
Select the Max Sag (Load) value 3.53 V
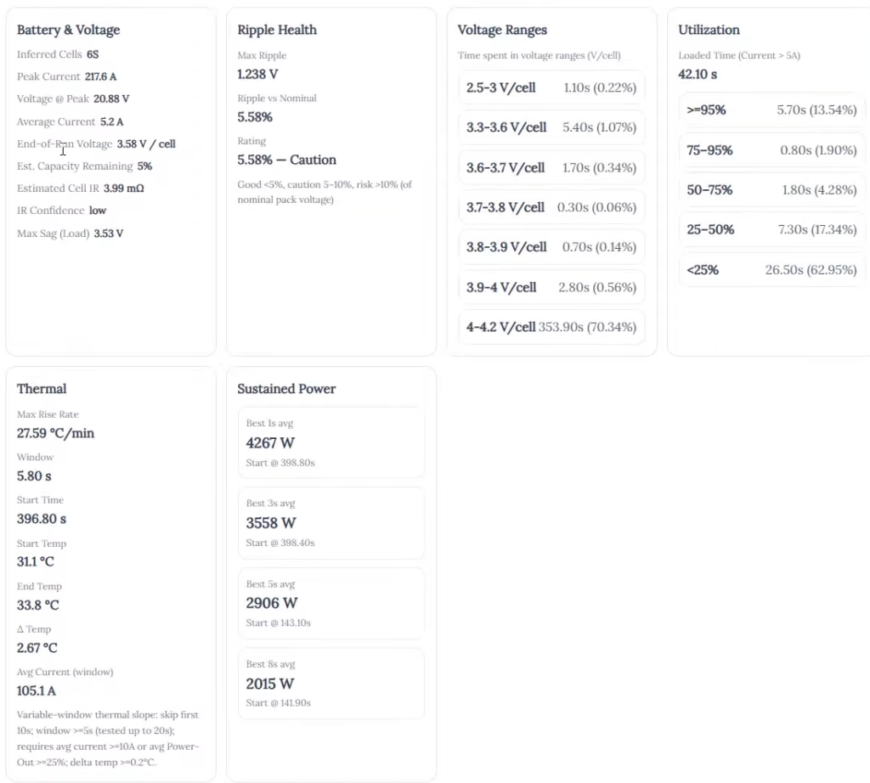pyautogui.click(x=108, y=233)
